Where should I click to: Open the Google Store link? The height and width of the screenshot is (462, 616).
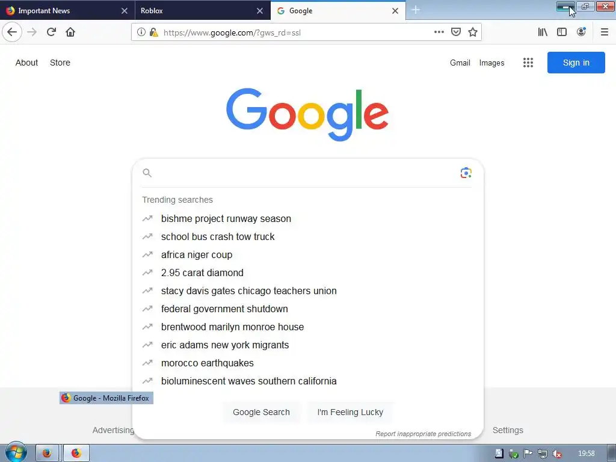[60, 63]
